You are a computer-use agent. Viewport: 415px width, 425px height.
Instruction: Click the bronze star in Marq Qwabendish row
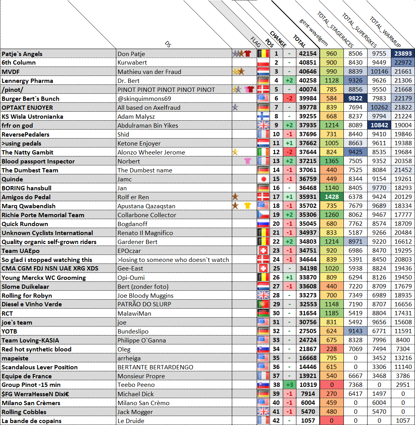coord(235,205)
